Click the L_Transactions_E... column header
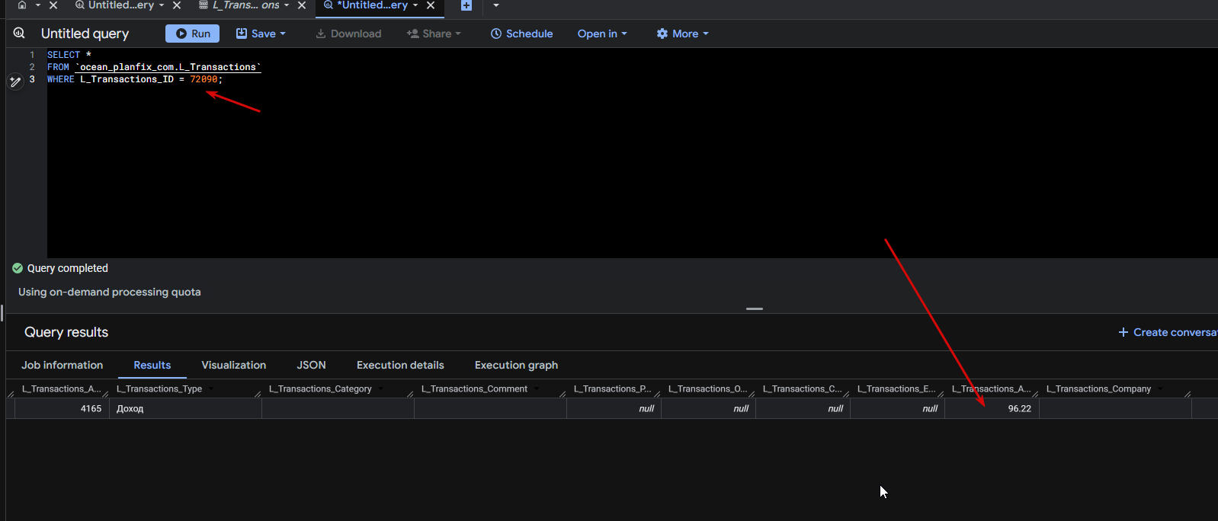The height and width of the screenshot is (521, 1218). pos(896,388)
